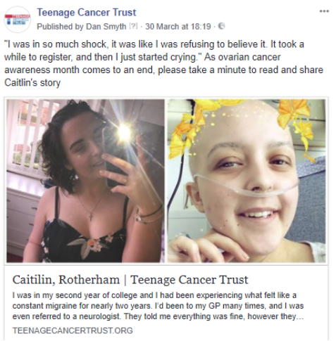The image size is (336, 341).
Task: Click the 'second year of college' preview line
Action: coord(154,295)
